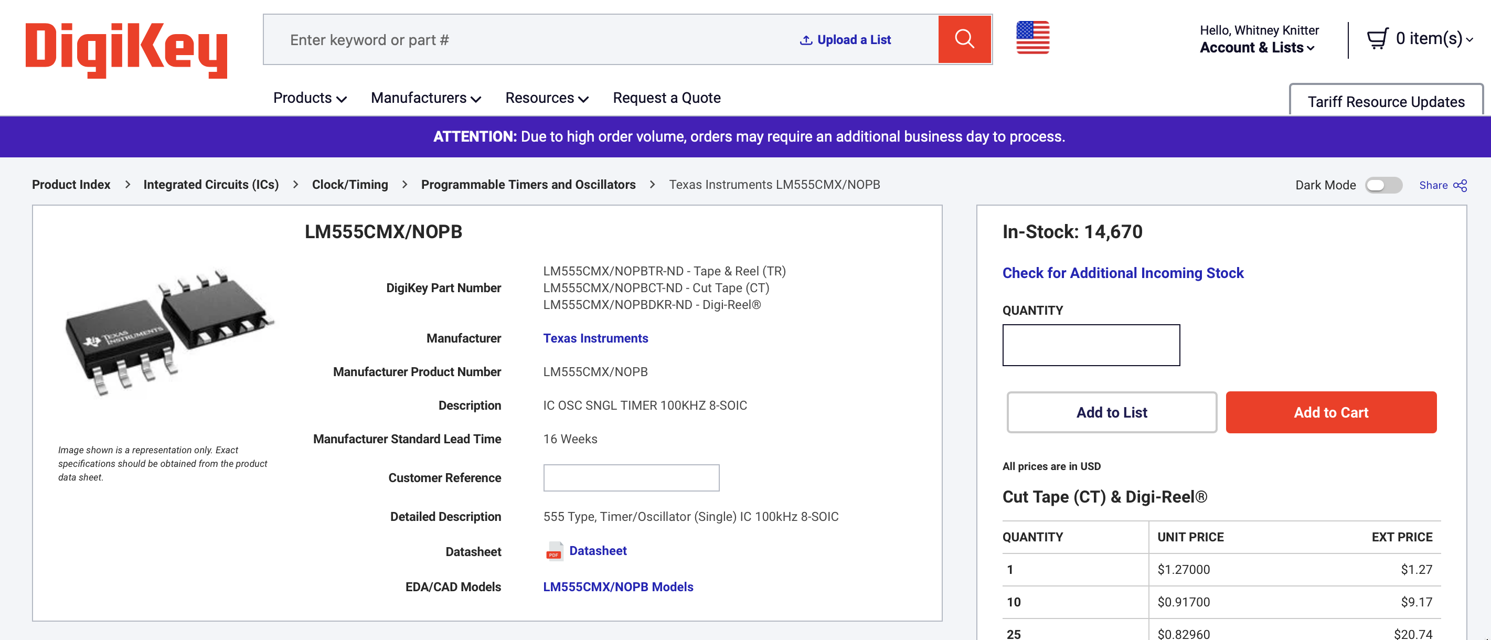Click the Cut Tape (CT) part number text

pos(656,288)
